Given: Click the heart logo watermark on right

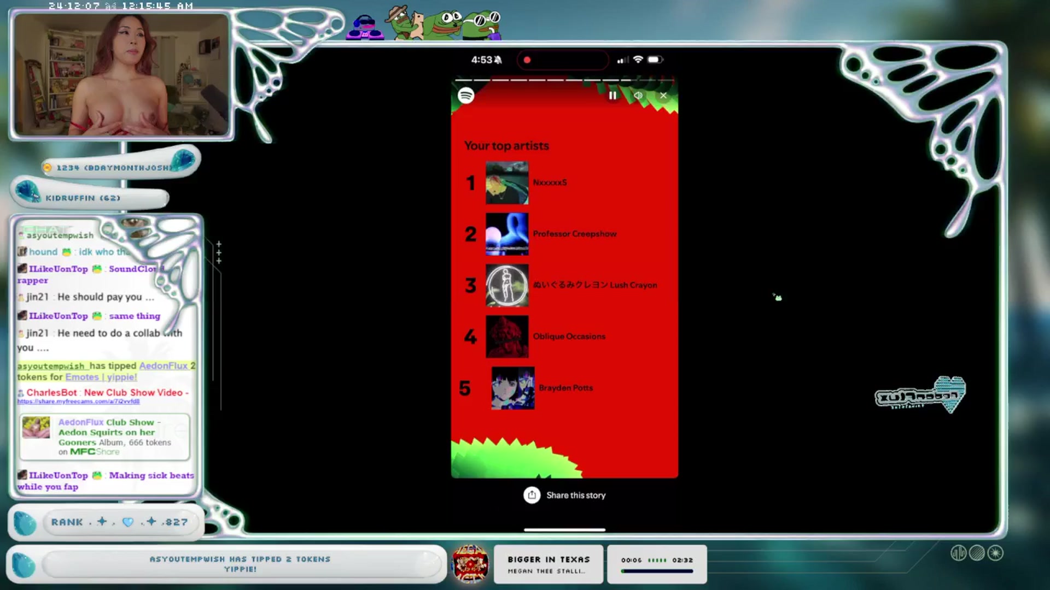Looking at the screenshot, I should tap(920, 394).
